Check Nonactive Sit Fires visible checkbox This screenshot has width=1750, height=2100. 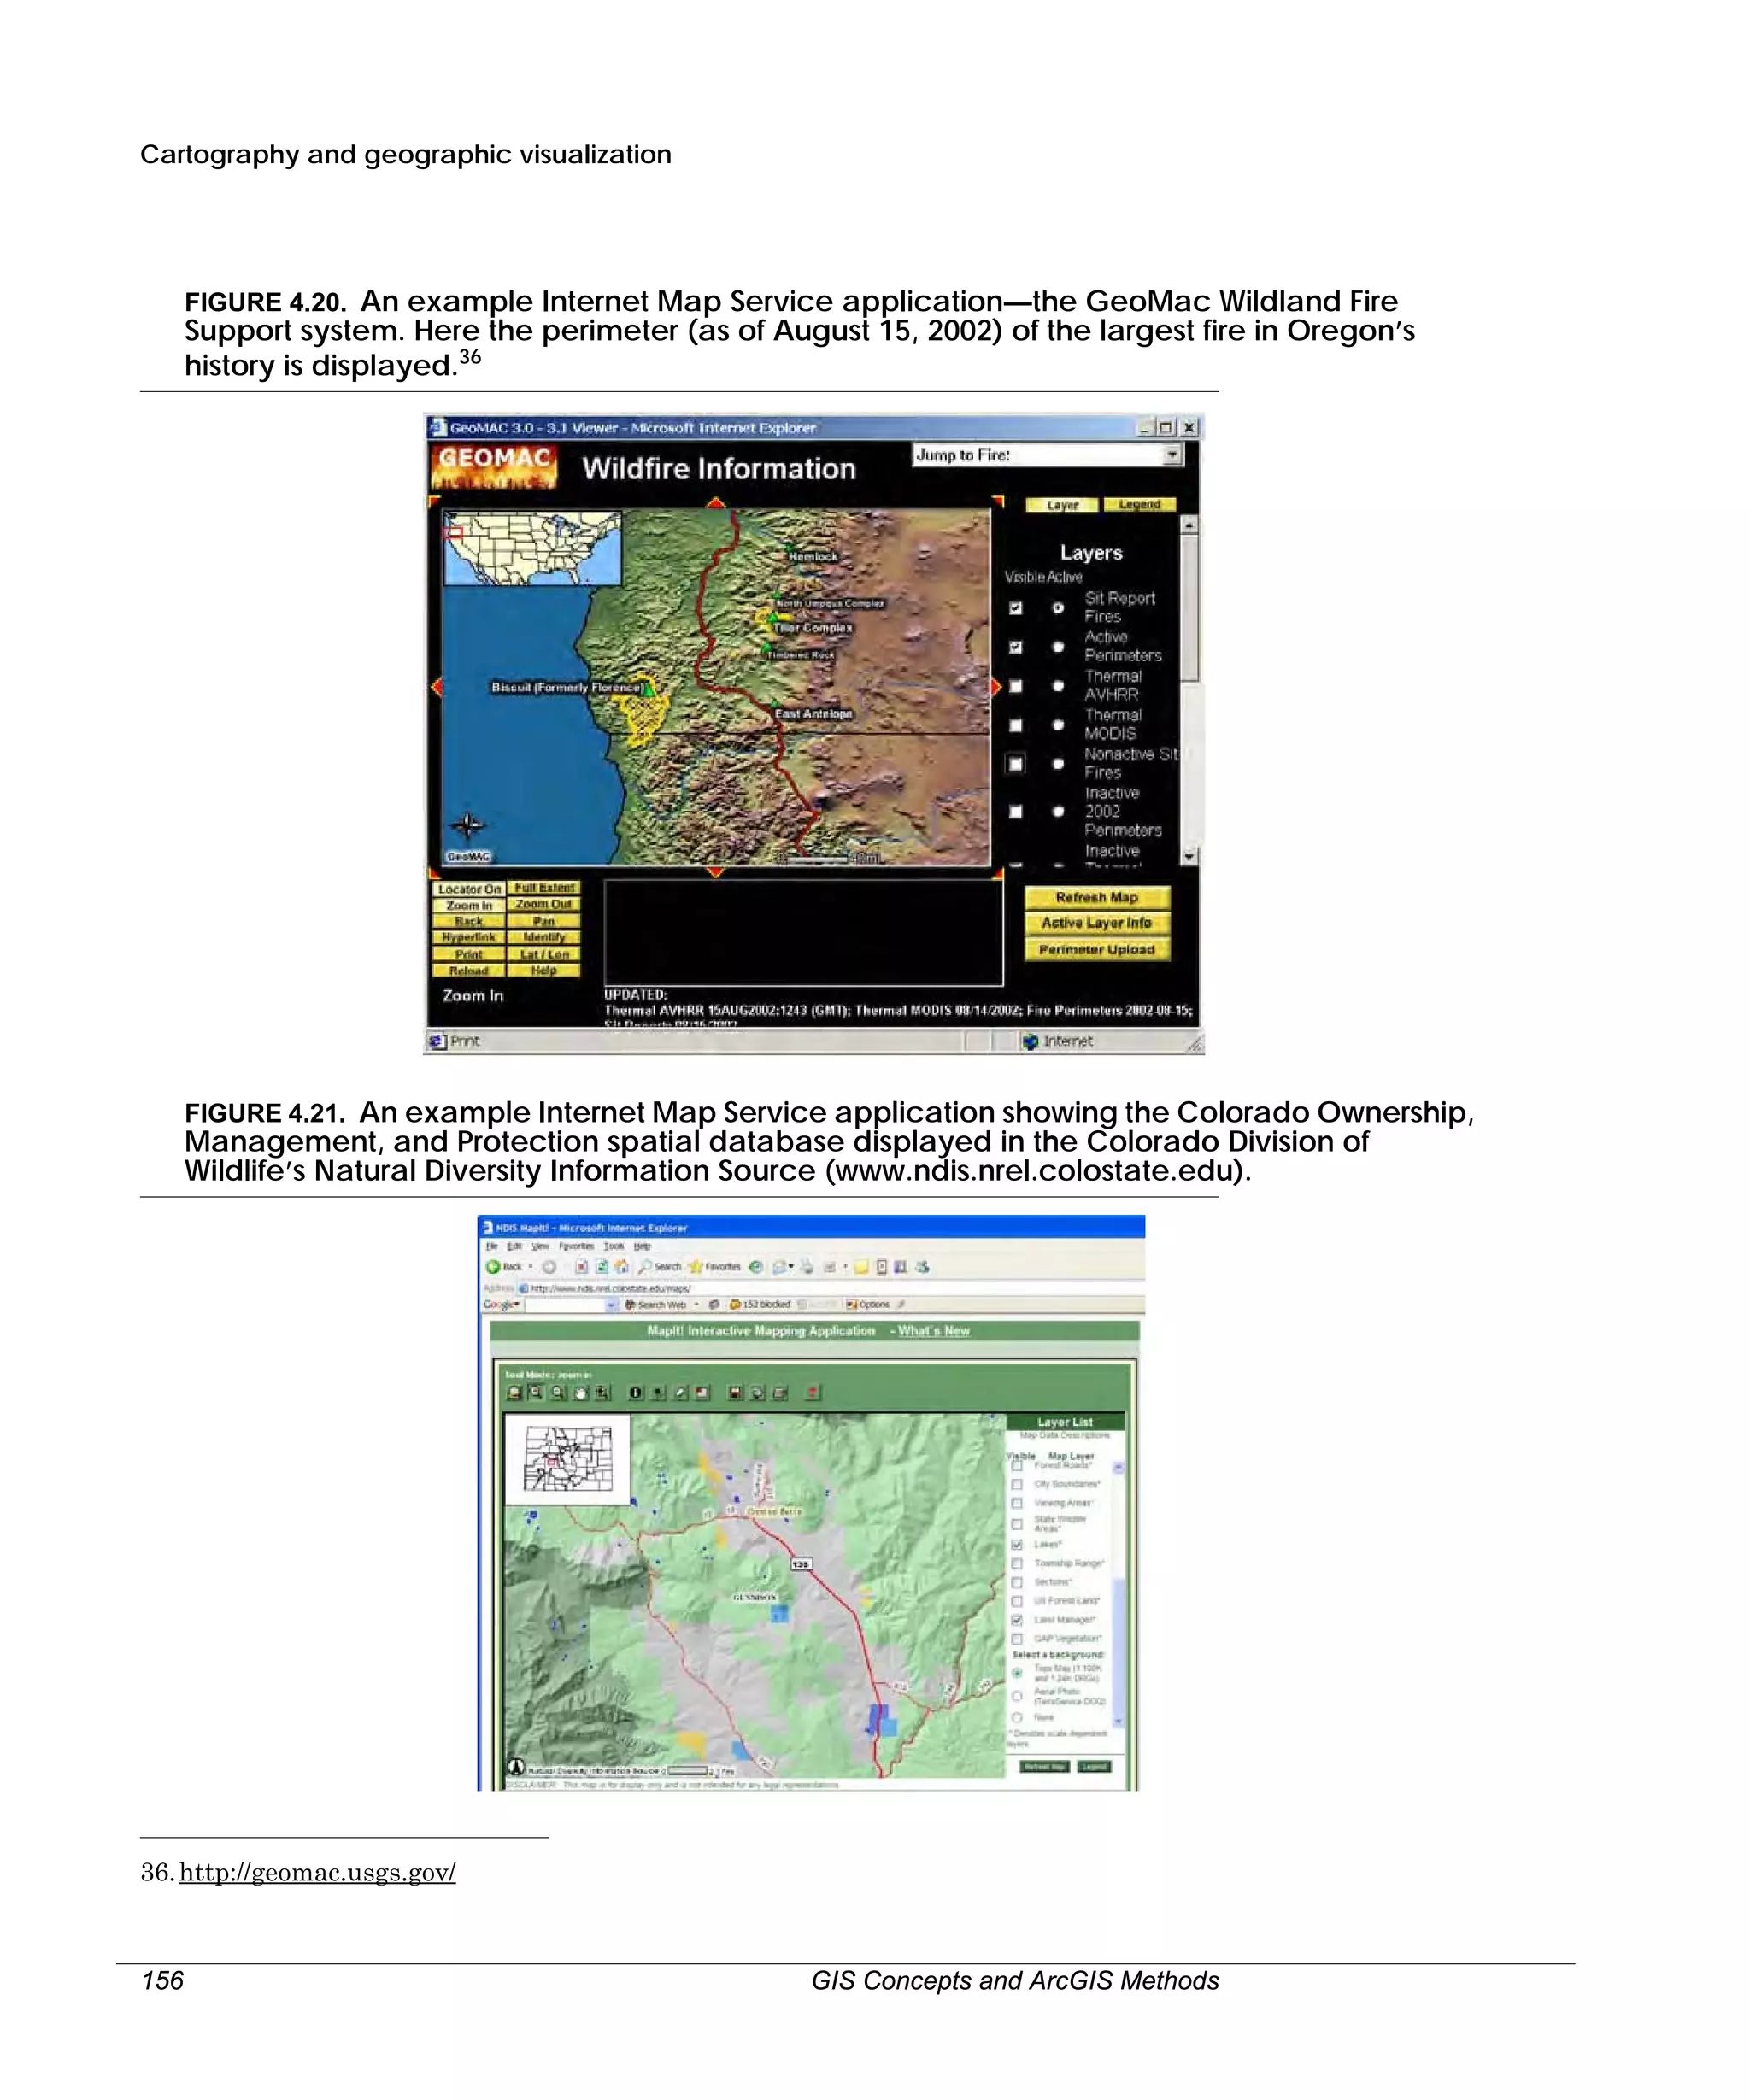1016,764
